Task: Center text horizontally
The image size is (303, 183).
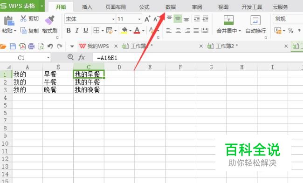Action: click(178, 31)
